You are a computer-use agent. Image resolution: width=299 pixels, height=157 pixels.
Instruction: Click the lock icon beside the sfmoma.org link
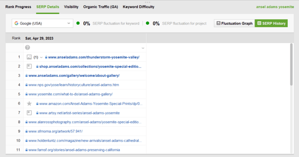tap(26, 131)
